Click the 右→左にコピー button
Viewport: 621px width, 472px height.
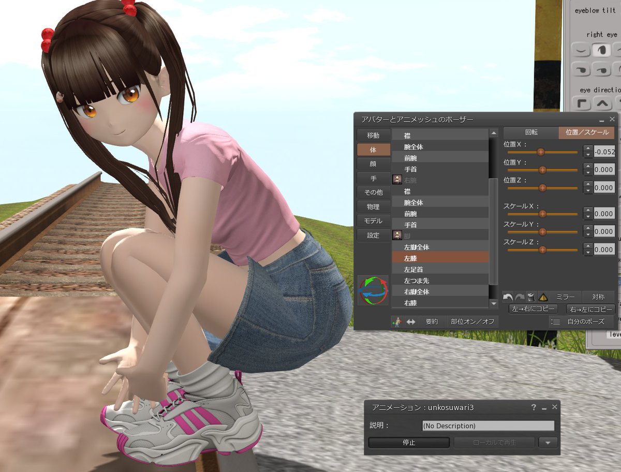[590, 309]
